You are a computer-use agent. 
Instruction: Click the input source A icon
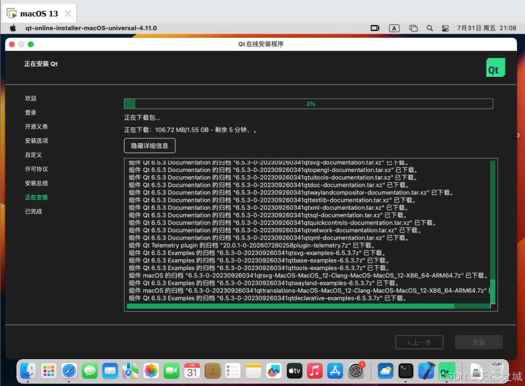[394, 29]
